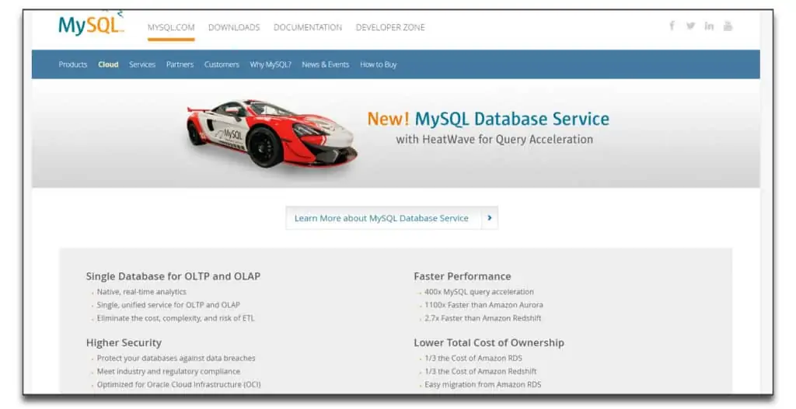
Task: Go to the DOWNLOADS tab
Action: (x=234, y=27)
